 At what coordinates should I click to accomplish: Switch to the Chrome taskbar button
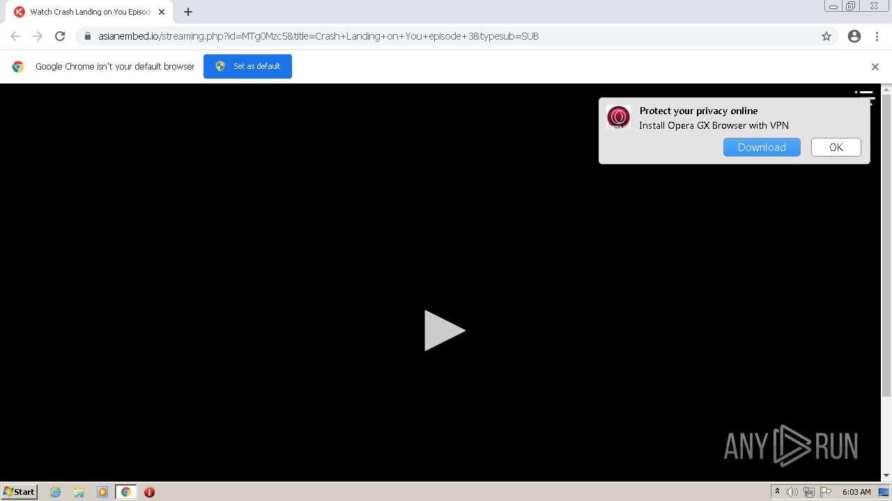(x=126, y=492)
